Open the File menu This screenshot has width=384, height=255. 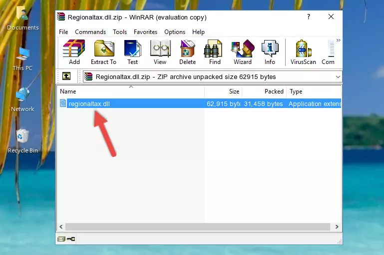click(x=63, y=32)
